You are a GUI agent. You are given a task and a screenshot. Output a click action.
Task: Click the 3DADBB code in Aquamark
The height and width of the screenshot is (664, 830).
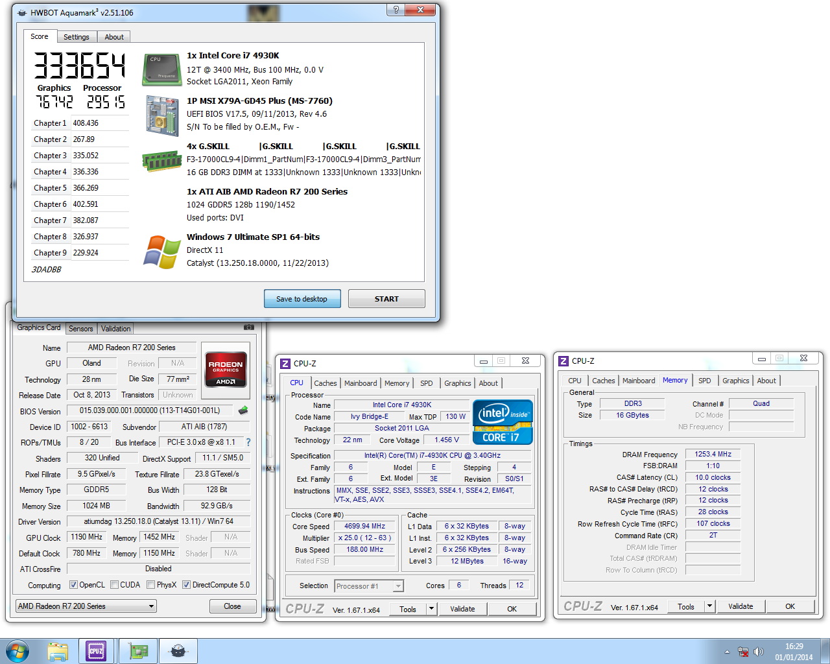47,270
